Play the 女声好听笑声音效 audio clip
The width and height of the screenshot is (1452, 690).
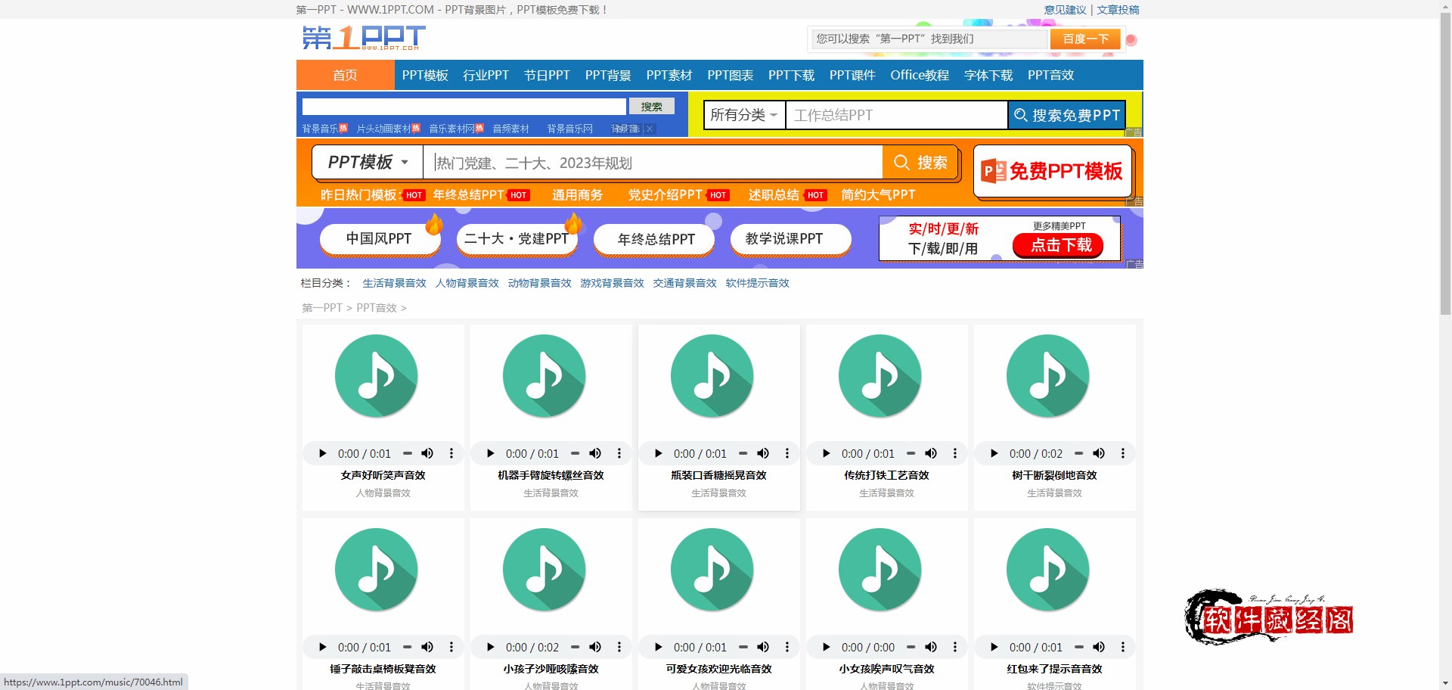(x=323, y=454)
